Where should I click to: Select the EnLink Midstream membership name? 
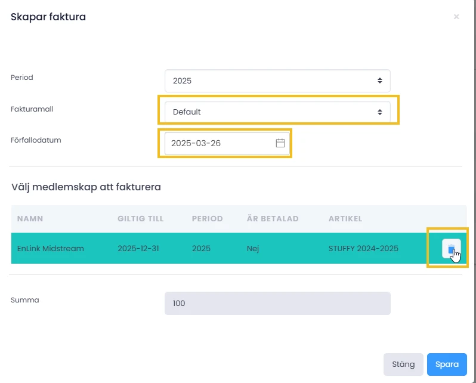click(51, 248)
